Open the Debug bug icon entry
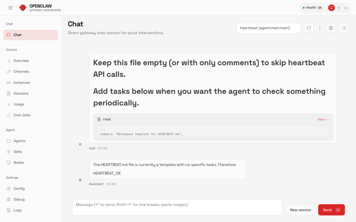Screen dimensions: 356x222 click(x=19, y=200)
